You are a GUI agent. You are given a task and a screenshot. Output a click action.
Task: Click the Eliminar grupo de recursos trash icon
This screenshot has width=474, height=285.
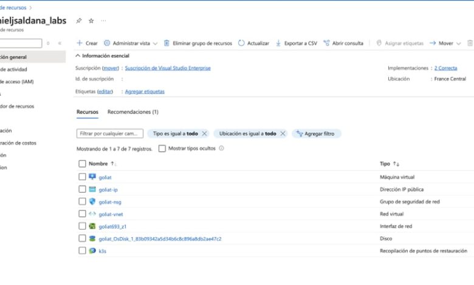[x=167, y=43]
